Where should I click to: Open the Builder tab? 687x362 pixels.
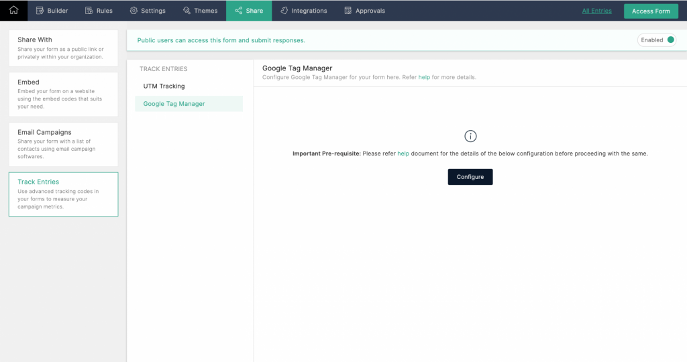point(52,11)
